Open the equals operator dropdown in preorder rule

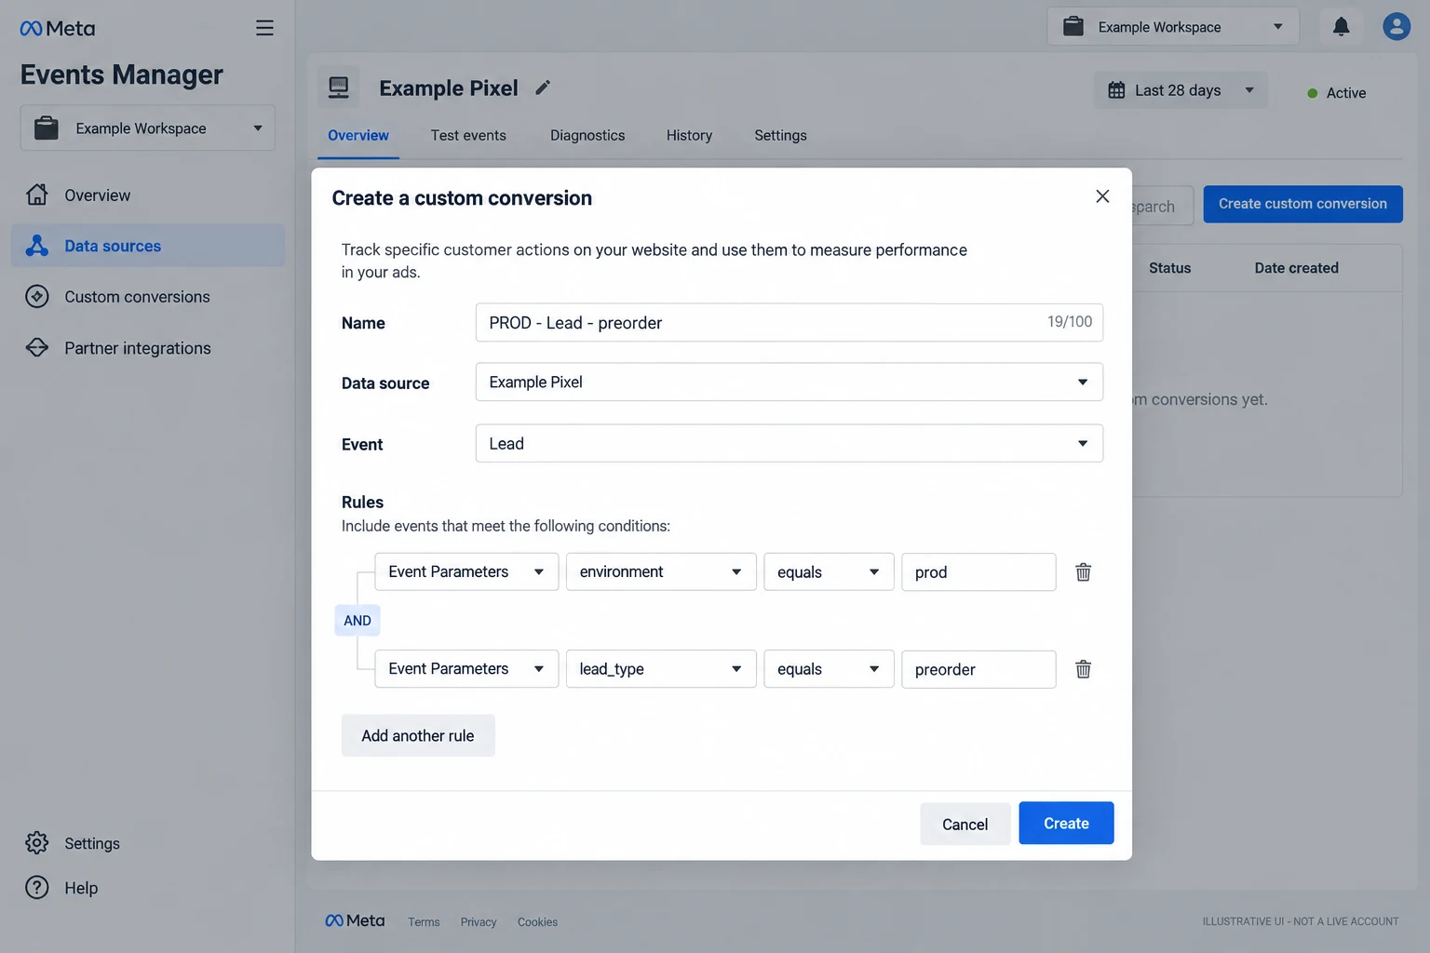[829, 668]
